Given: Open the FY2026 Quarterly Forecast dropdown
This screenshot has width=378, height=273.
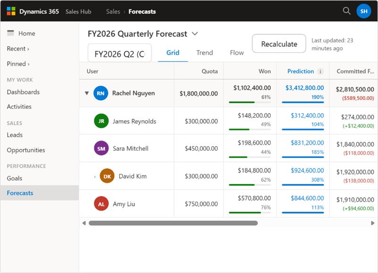Looking at the screenshot, I should pyautogui.click(x=194, y=34).
